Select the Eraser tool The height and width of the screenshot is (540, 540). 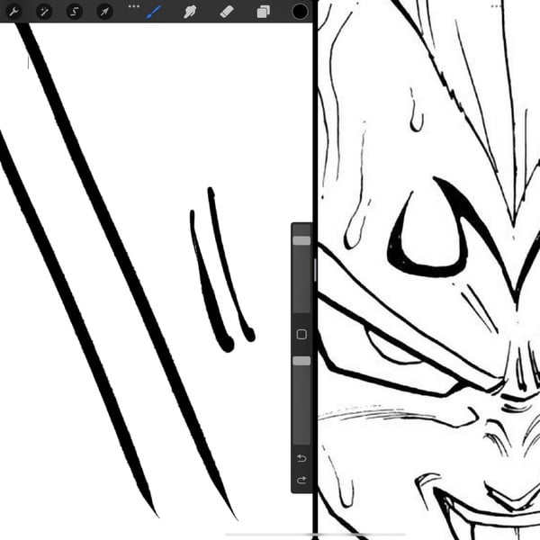(x=227, y=12)
